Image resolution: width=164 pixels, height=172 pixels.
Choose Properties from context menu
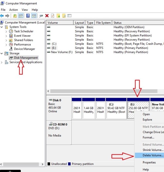tap(149, 163)
